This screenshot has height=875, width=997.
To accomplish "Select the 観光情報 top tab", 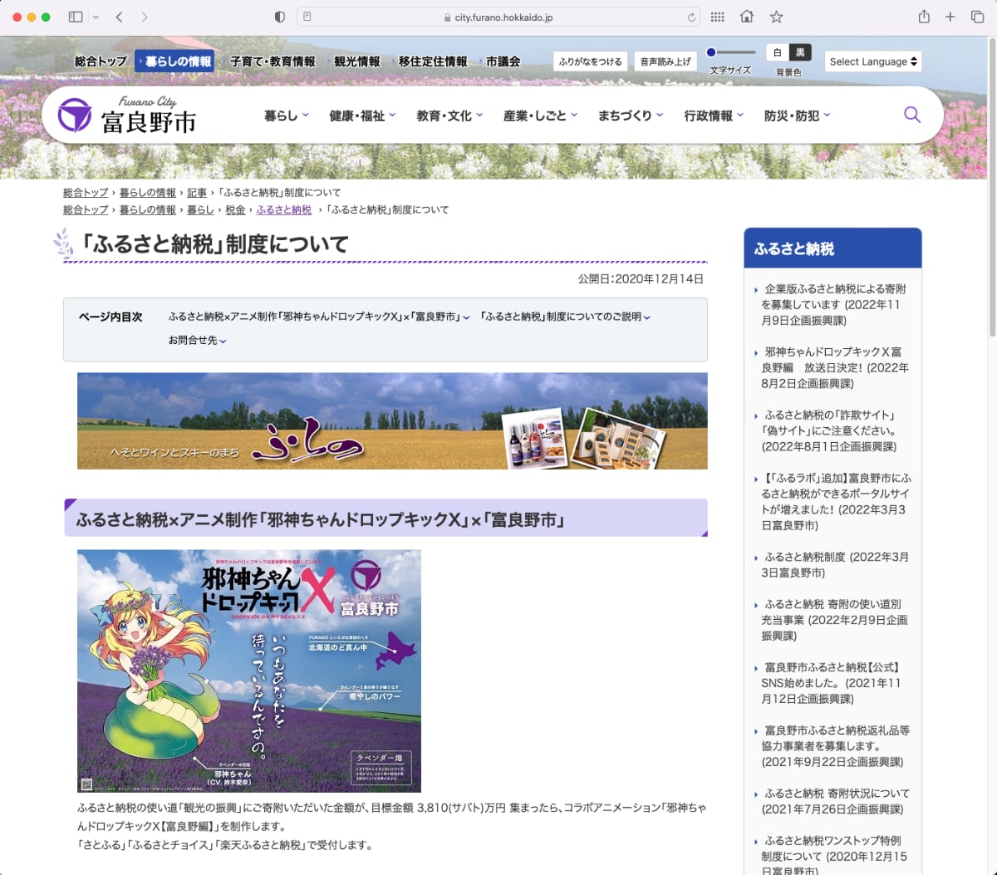I will click(356, 61).
